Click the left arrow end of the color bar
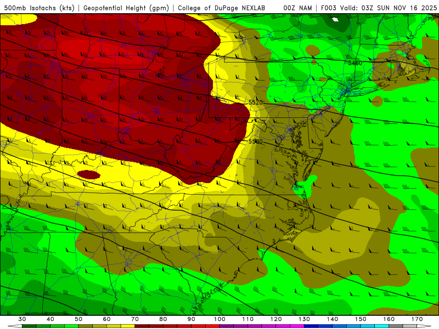The height and width of the screenshot is (329, 439). click(x=15, y=326)
